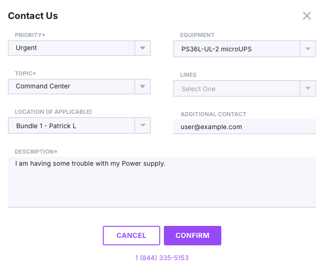
Task: Close the Contact Us dialog
Action: tap(306, 16)
